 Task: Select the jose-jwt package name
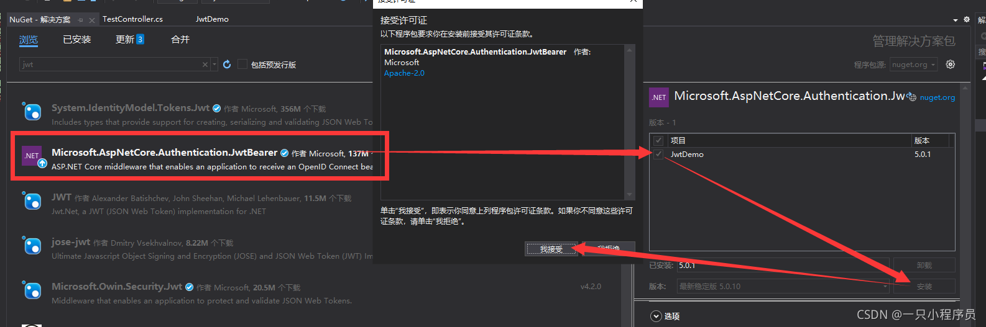coord(71,242)
